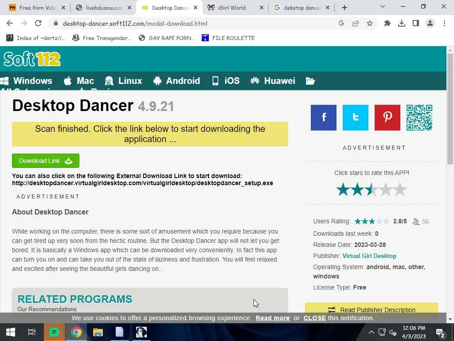Close the iGirl World tab

click(x=262, y=8)
